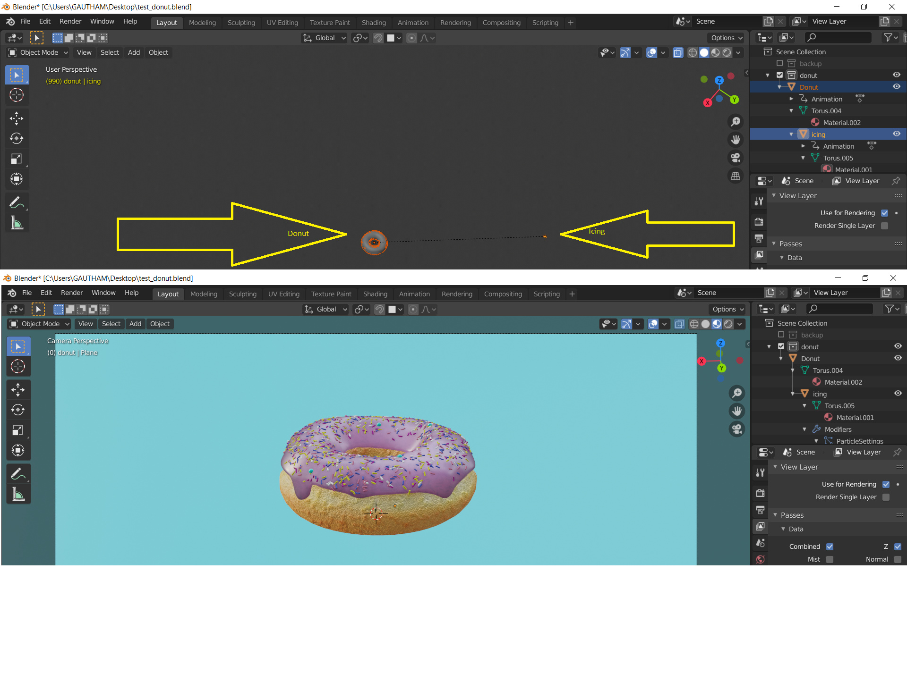Select Rotate tool in Camera Perspective viewport
The image size is (907, 681).
pos(18,410)
